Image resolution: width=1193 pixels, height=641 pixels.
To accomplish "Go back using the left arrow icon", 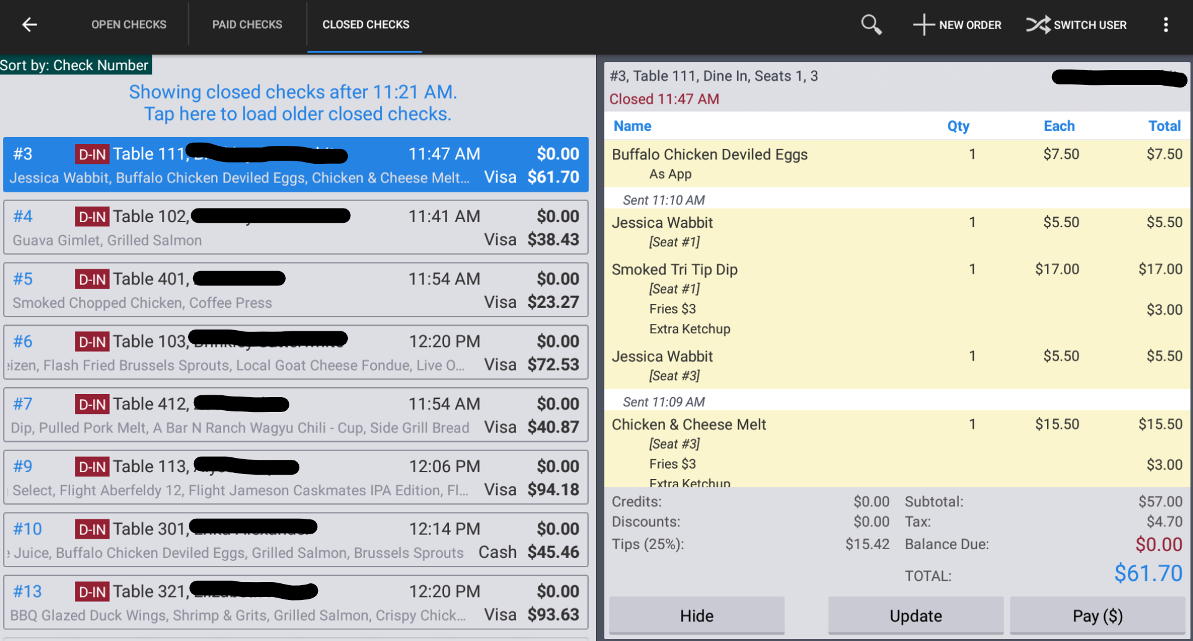I will coord(30,25).
